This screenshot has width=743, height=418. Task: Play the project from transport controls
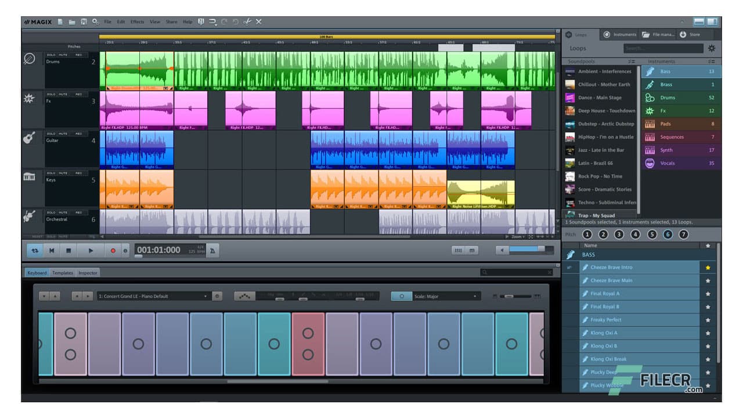(x=91, y=250)
